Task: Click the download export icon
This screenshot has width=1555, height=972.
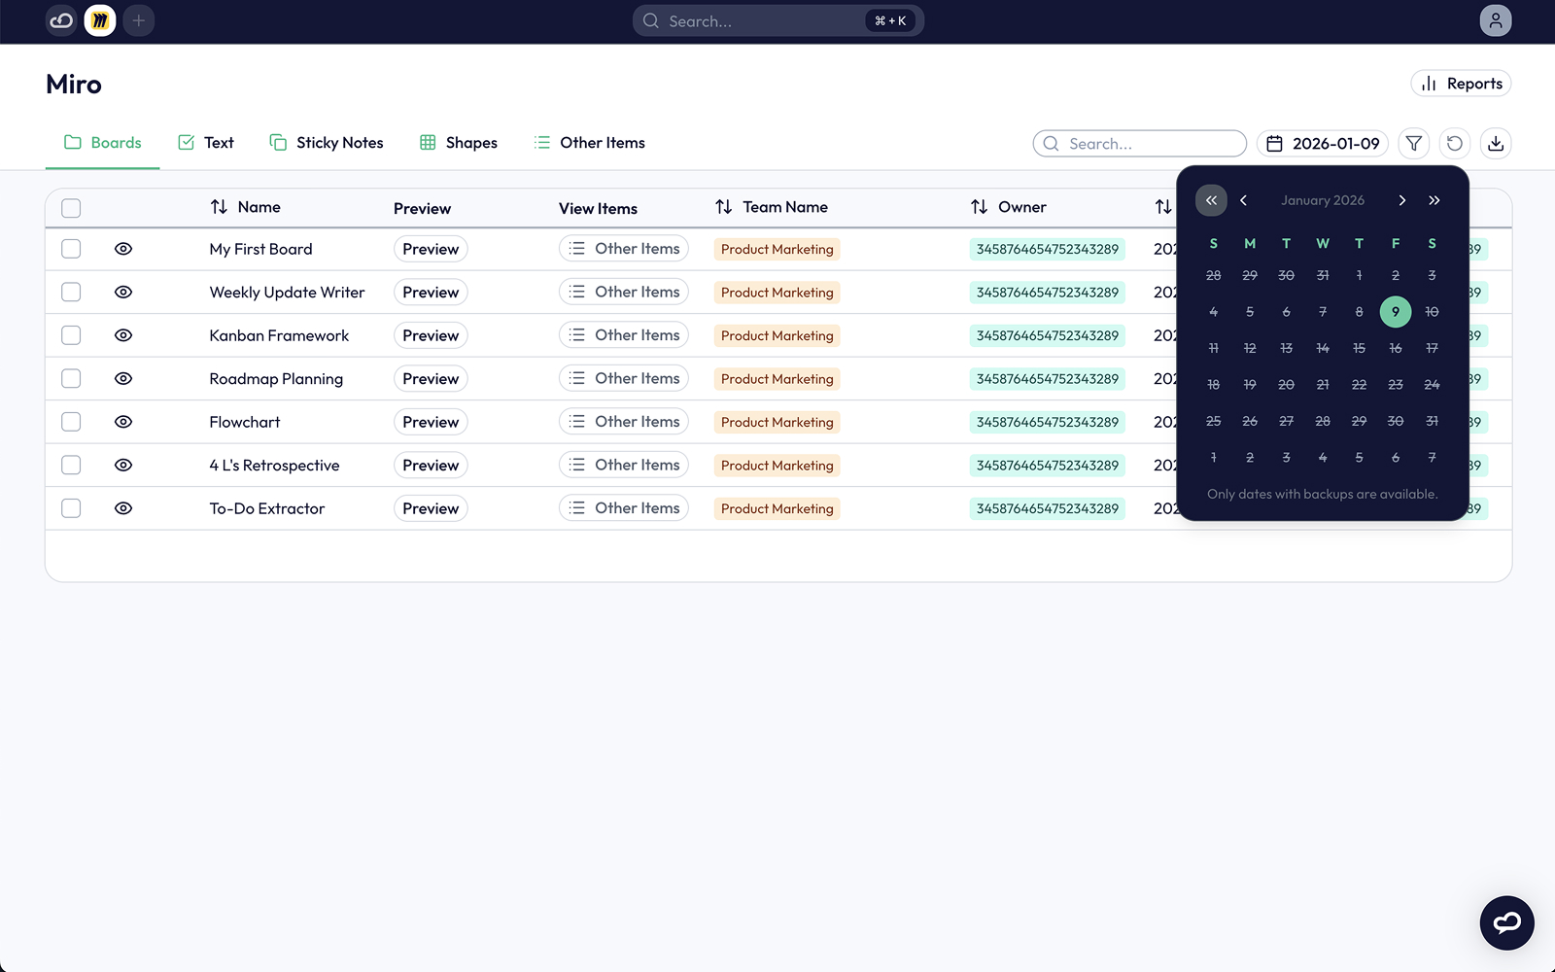Action: click(1496, 143)
